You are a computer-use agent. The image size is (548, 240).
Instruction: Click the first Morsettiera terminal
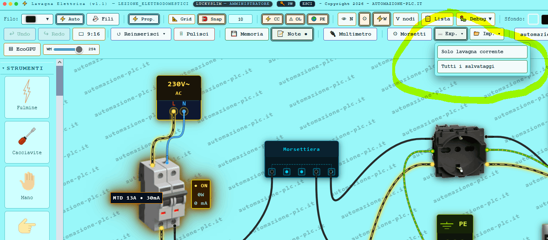272,172
